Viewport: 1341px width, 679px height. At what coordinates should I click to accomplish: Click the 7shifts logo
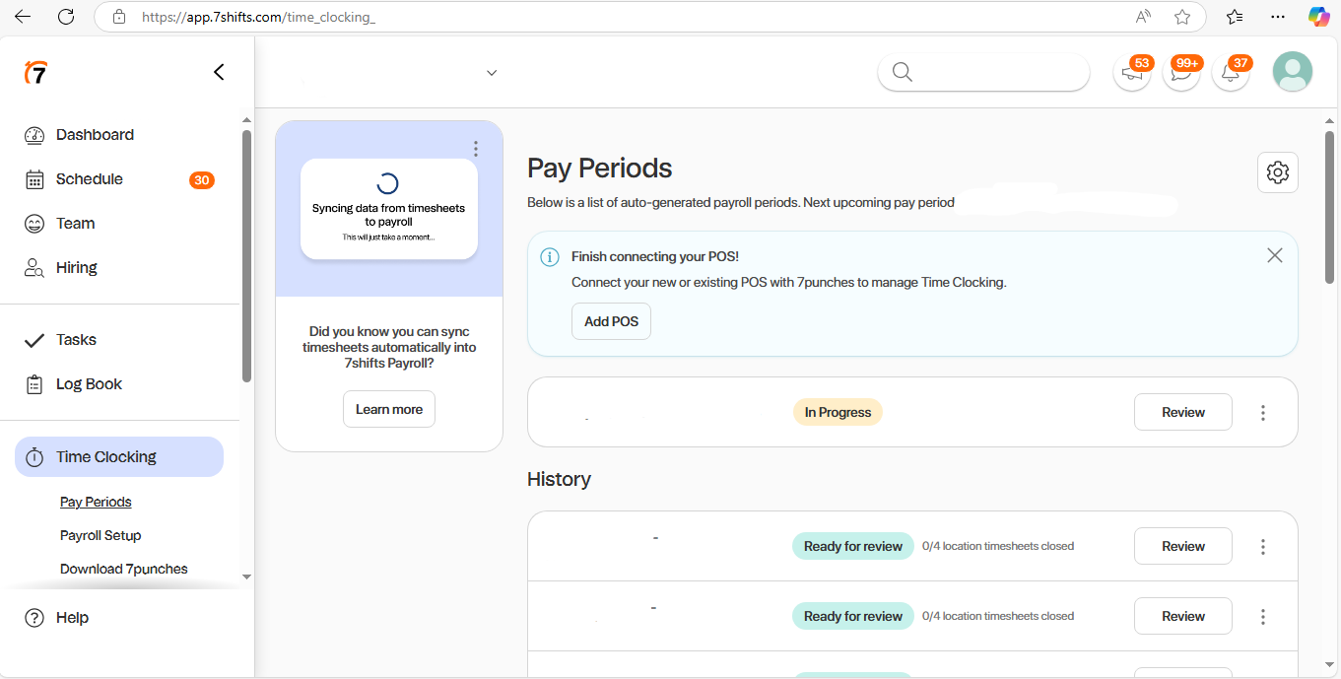click(35, 72)
